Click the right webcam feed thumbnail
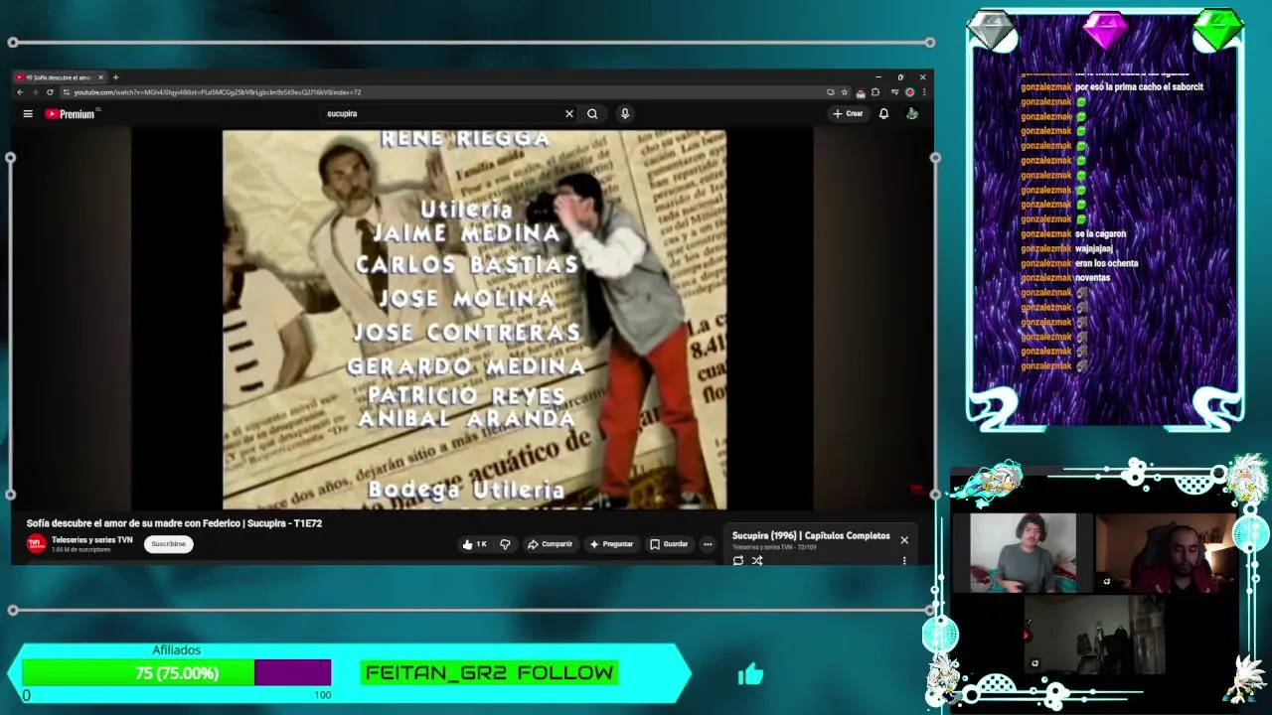Screen dimensions: 1272x715 click(1166, 553)
